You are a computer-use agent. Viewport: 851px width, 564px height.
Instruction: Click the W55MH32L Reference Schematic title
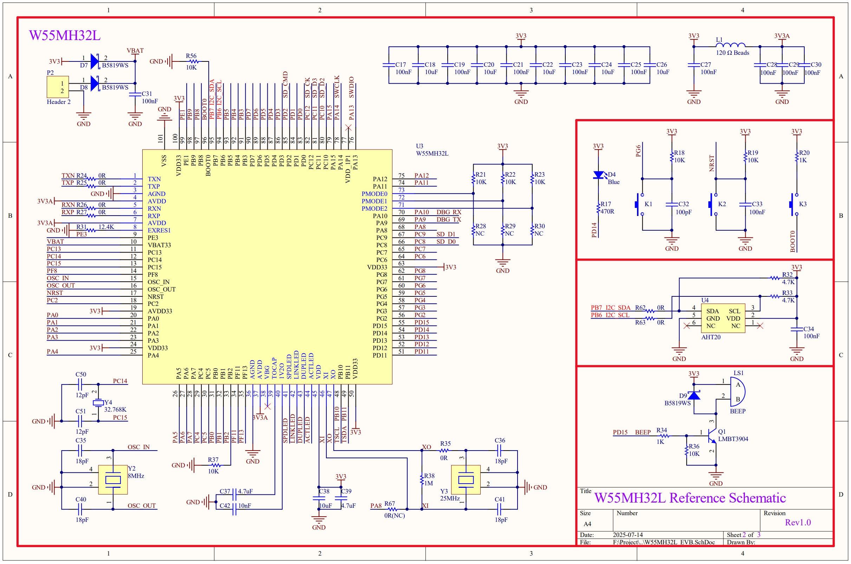click(x=690, y=498)
